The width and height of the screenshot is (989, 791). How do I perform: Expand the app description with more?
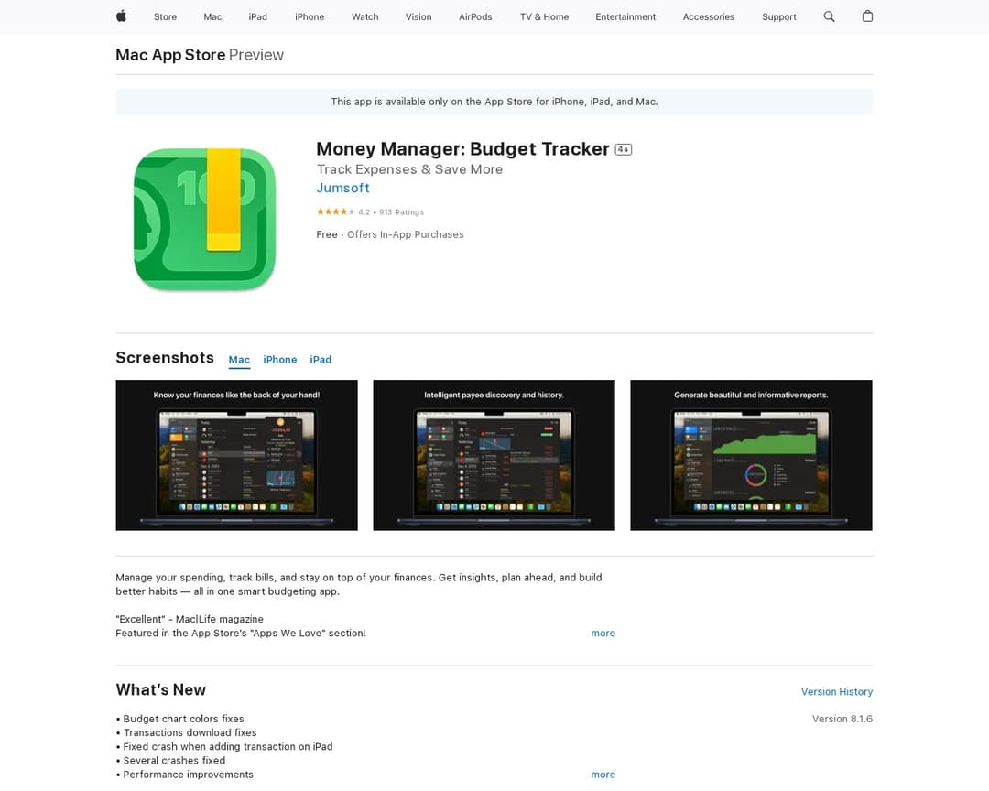point(603,634)
